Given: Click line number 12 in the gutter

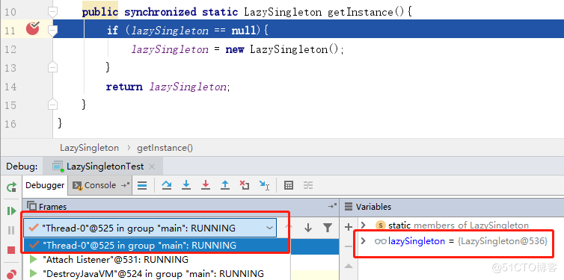Looking at the screenshot, I should click(x=10, y=49).
